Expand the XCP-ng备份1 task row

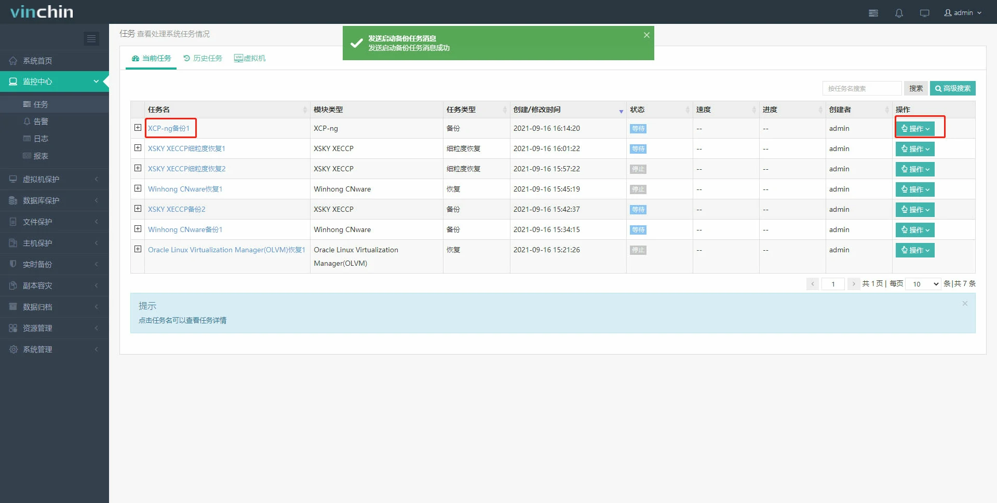pyautogui.click(x=138, y=128)
